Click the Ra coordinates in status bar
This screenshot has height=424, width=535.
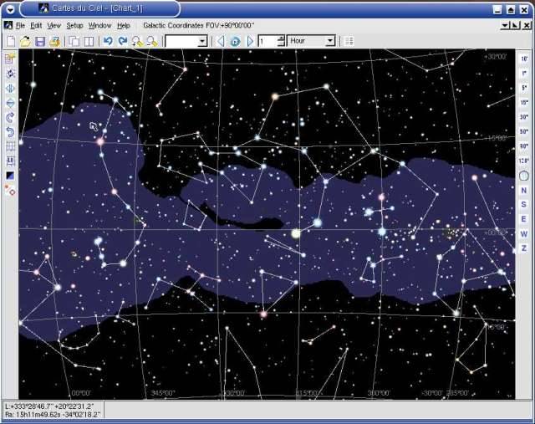(x=53, y=415)
